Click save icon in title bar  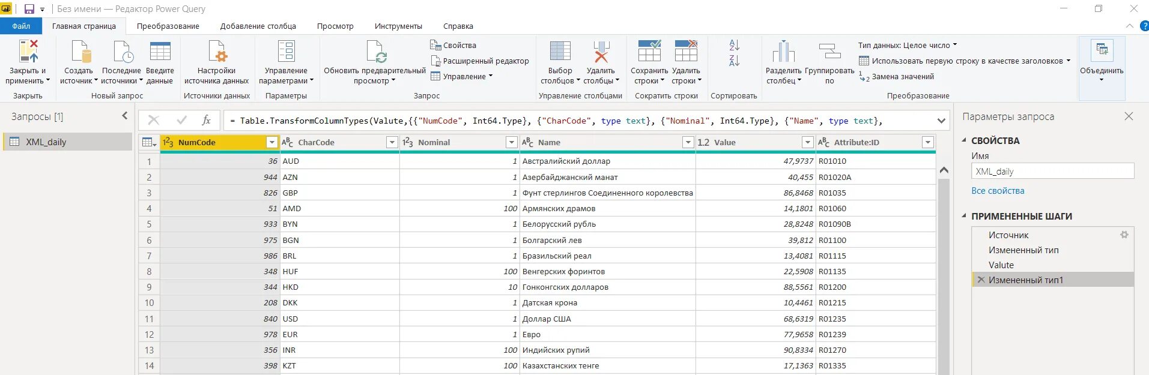point(29,9)
